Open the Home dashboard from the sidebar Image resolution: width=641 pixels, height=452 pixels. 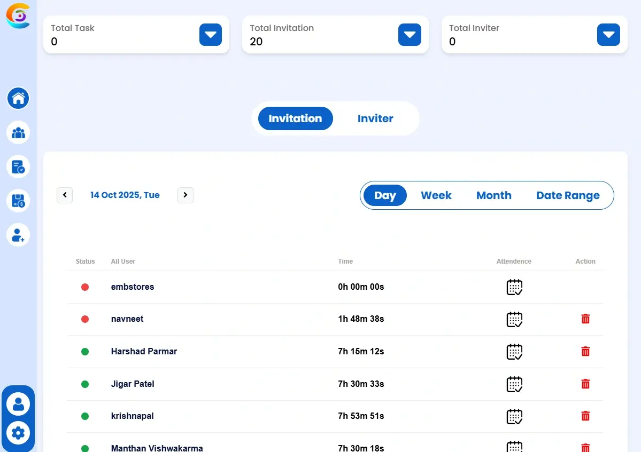[18, 98]
